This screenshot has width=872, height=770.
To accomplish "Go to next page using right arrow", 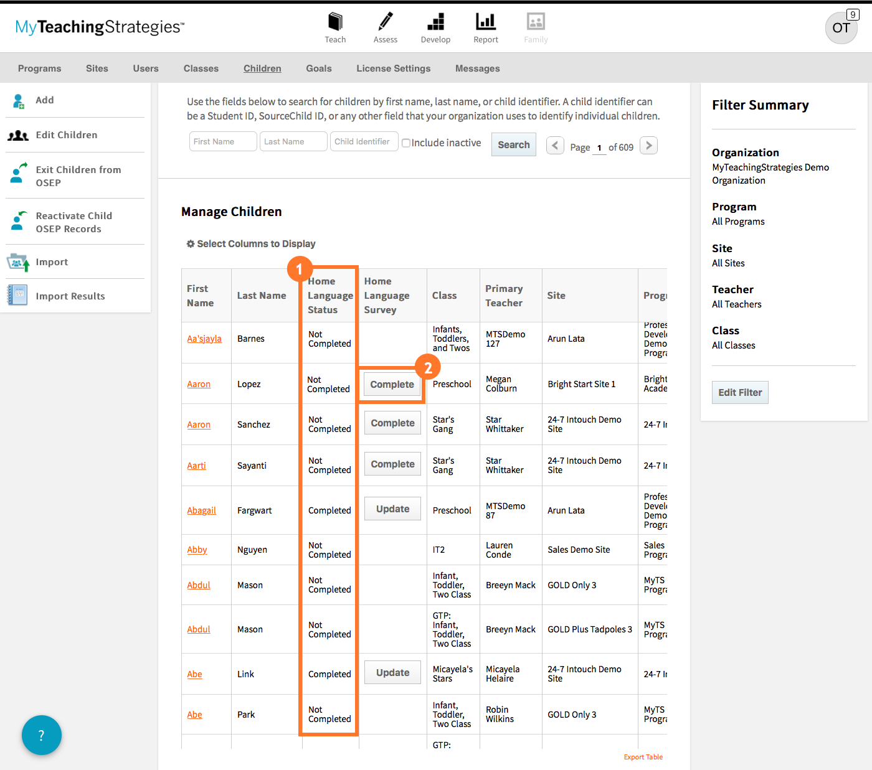I will tap(648, 146).
